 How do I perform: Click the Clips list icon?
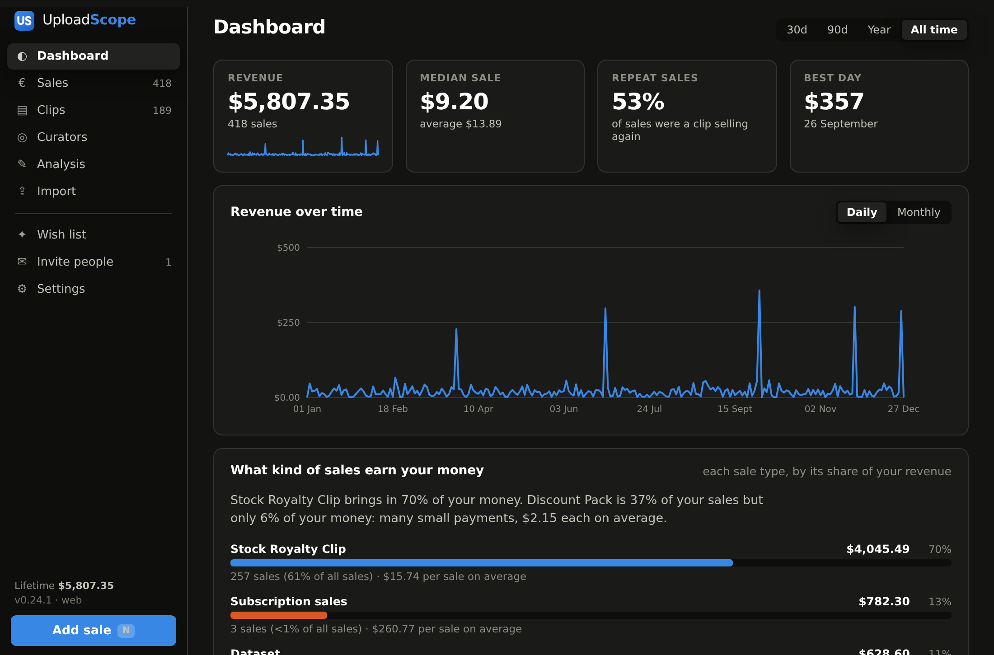[x=22, y=110]
